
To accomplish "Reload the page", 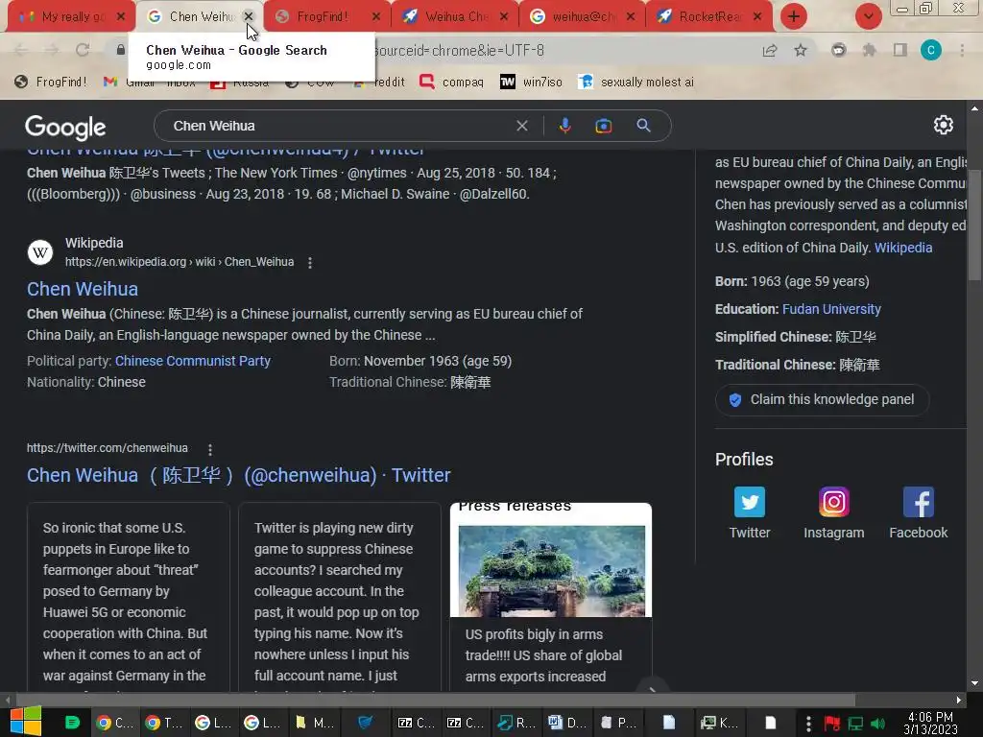I will 83,50.
